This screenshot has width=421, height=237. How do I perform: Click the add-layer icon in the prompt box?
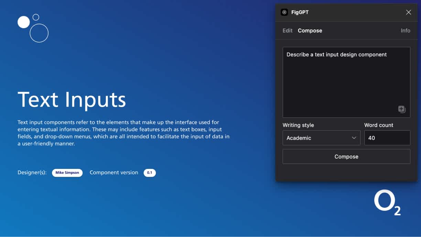(402, 109)
